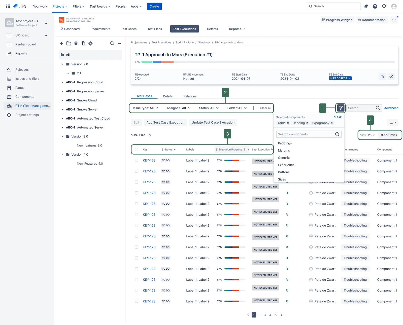The image size is (403, 325).
Task: Click the Advanced search link
Action: (391, 108)
